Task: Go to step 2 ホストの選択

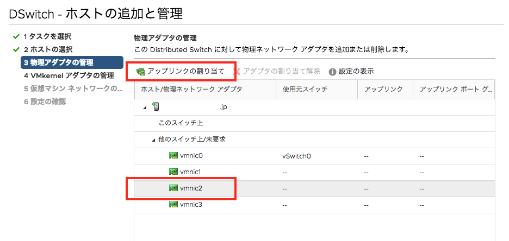Action: 48,49
